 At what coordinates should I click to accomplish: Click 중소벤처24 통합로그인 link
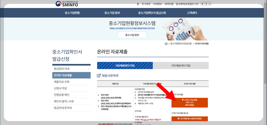[187, 4]
